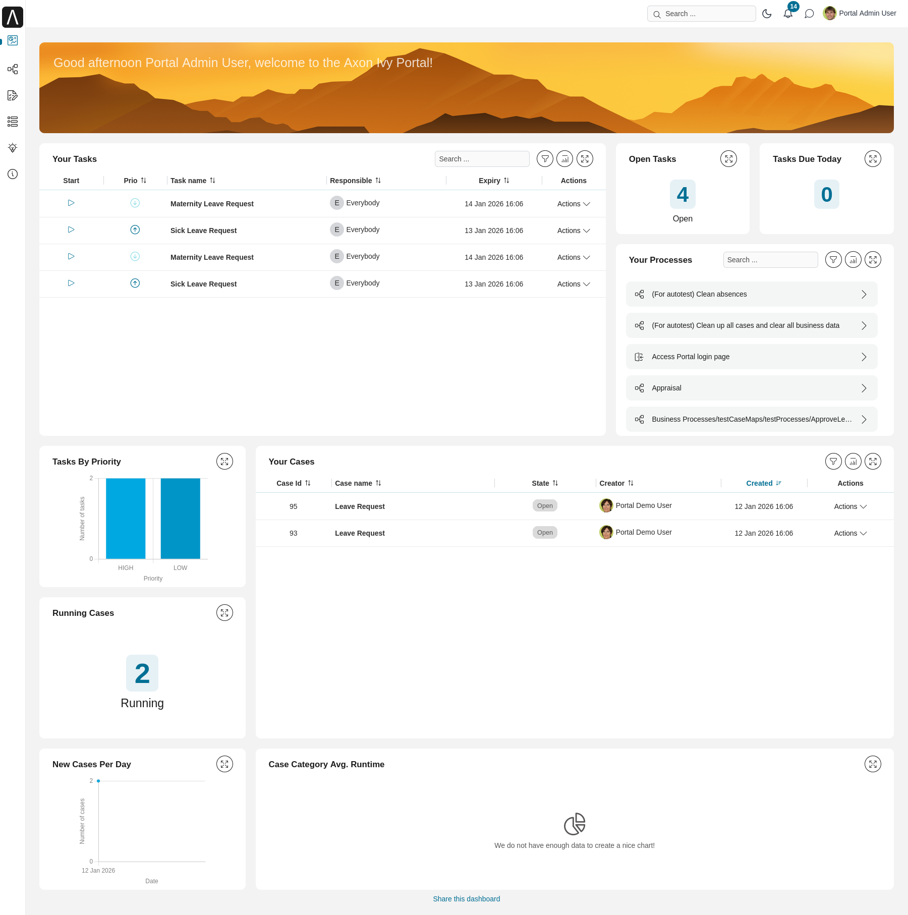The width and height of the screenshot is (908, 915).
Task: Expand the Open Tasks widget to fullscreen
Action: pyautogui.click(x=728, y=158)
